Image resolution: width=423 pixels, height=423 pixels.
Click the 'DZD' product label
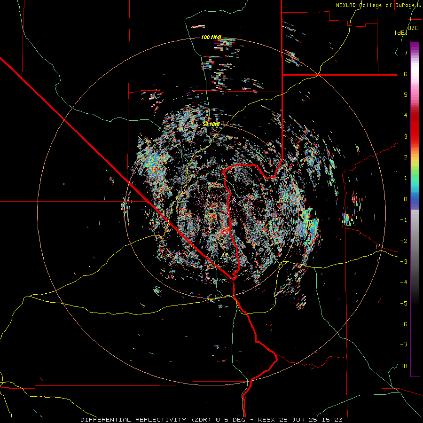[x=413, y=28]
